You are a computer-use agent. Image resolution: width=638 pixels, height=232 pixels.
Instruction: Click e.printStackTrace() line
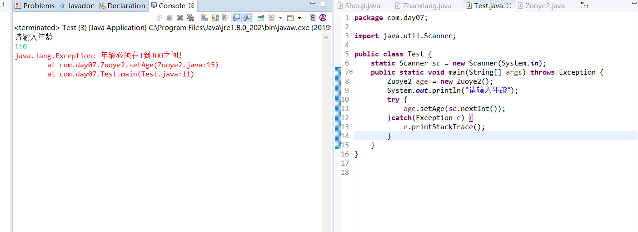(x=444, y=127)
